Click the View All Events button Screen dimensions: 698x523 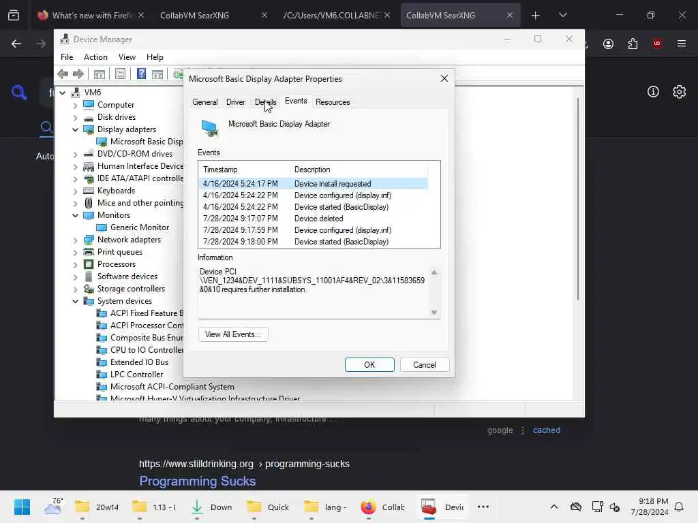[233, 334]
